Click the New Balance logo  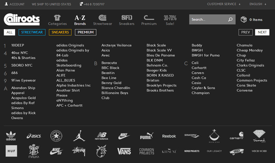101,136
